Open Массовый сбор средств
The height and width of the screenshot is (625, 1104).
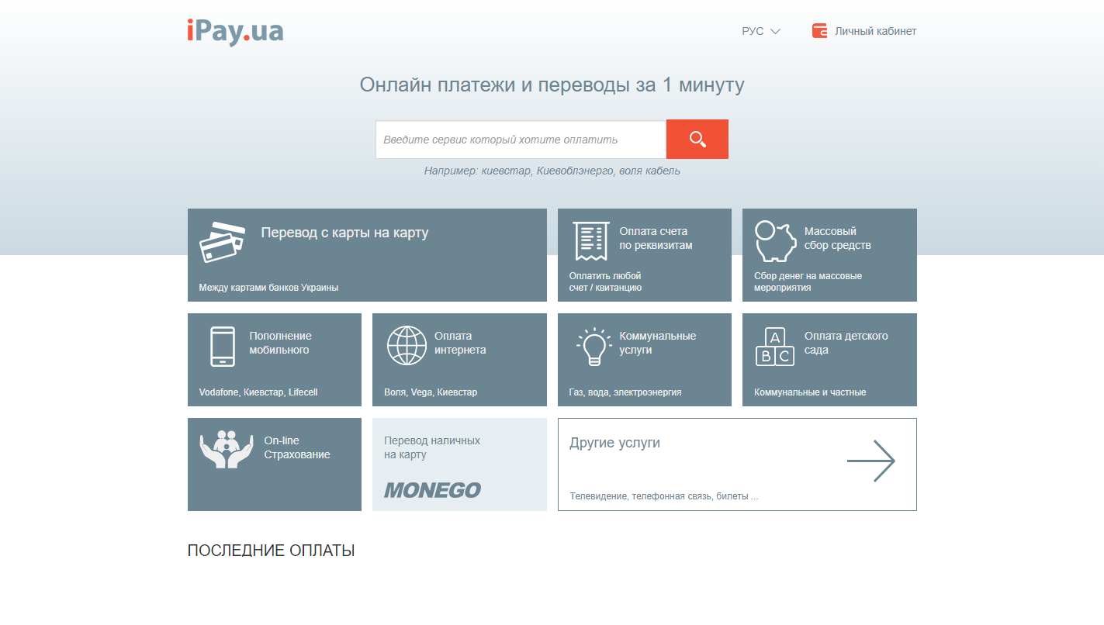(x=838, y=238)
